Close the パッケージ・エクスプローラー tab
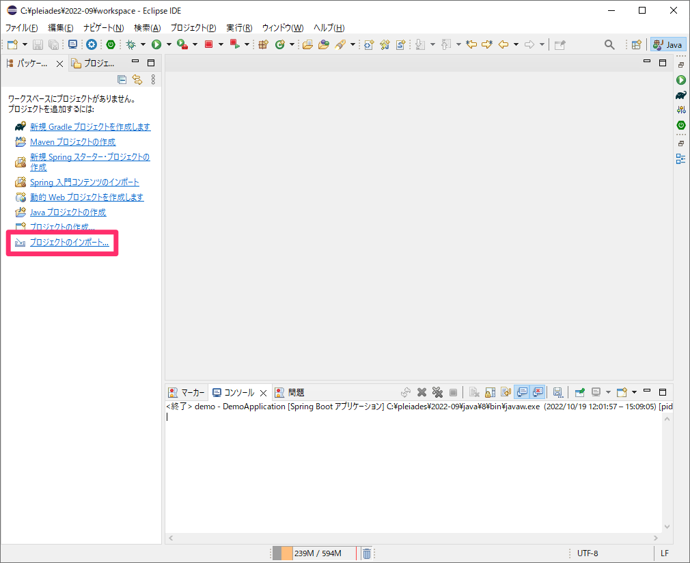 tap(59, 64)
